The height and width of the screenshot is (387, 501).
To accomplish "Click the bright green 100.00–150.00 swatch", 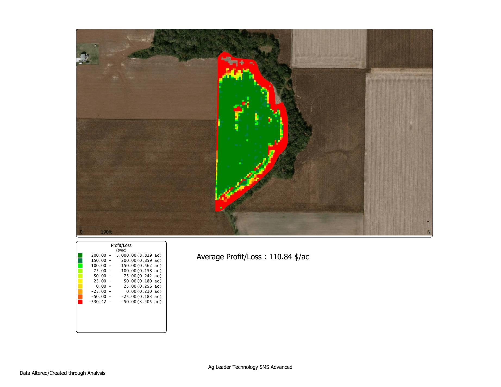I will 80,266.
